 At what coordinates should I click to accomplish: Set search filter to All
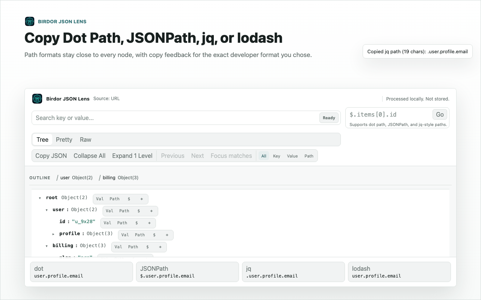[x=264, y=156]
